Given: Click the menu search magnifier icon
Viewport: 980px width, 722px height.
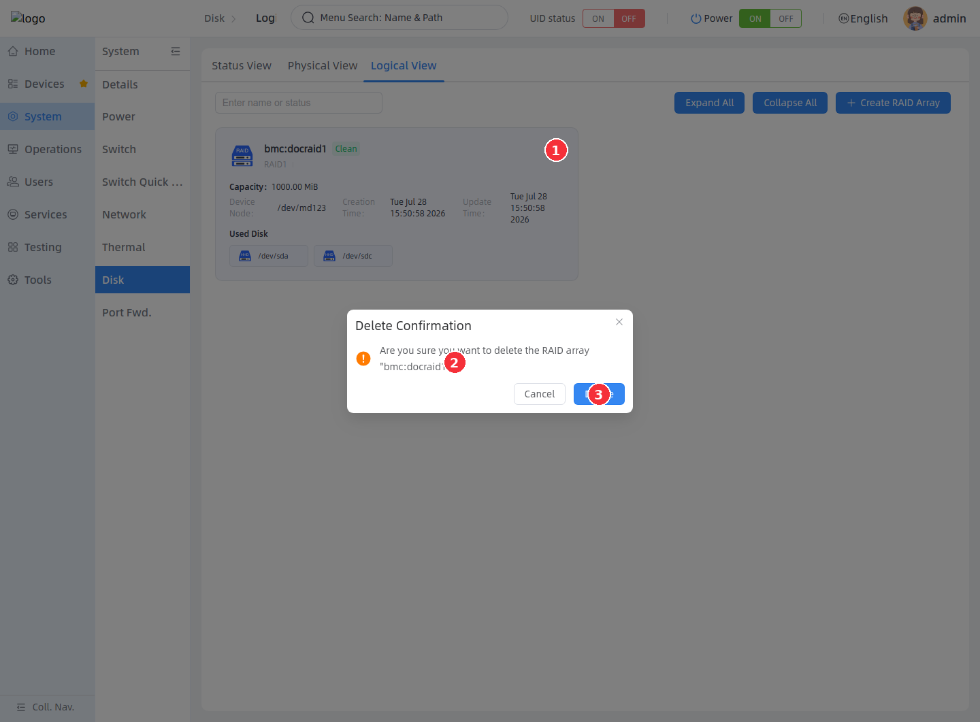Looking at the screenshot, I should coord(308,18).
